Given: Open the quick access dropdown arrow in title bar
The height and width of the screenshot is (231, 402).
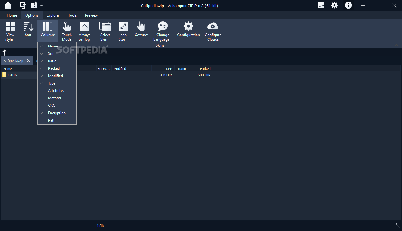Looking at the screenshot, I should tap(41, 6).
